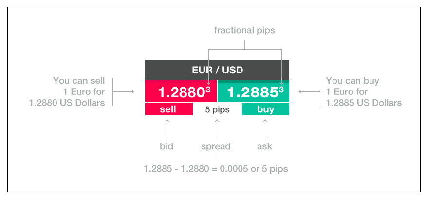Screen dimensions: 426x198
Task: Click the 5 pips spread label
Action: [217, 109]
